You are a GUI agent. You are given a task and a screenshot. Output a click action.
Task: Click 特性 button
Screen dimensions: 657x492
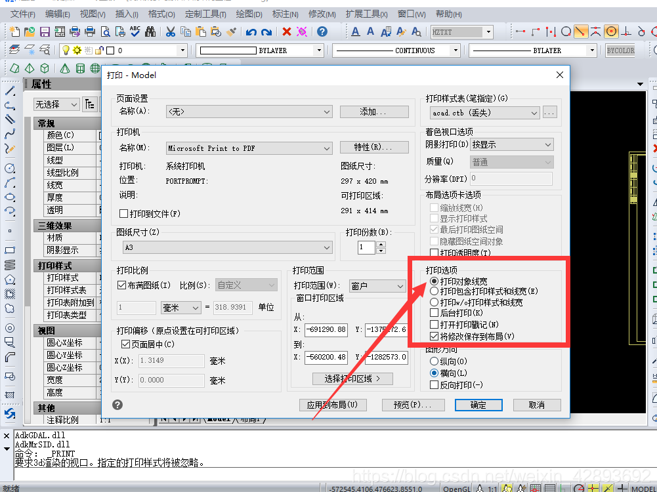374,148
